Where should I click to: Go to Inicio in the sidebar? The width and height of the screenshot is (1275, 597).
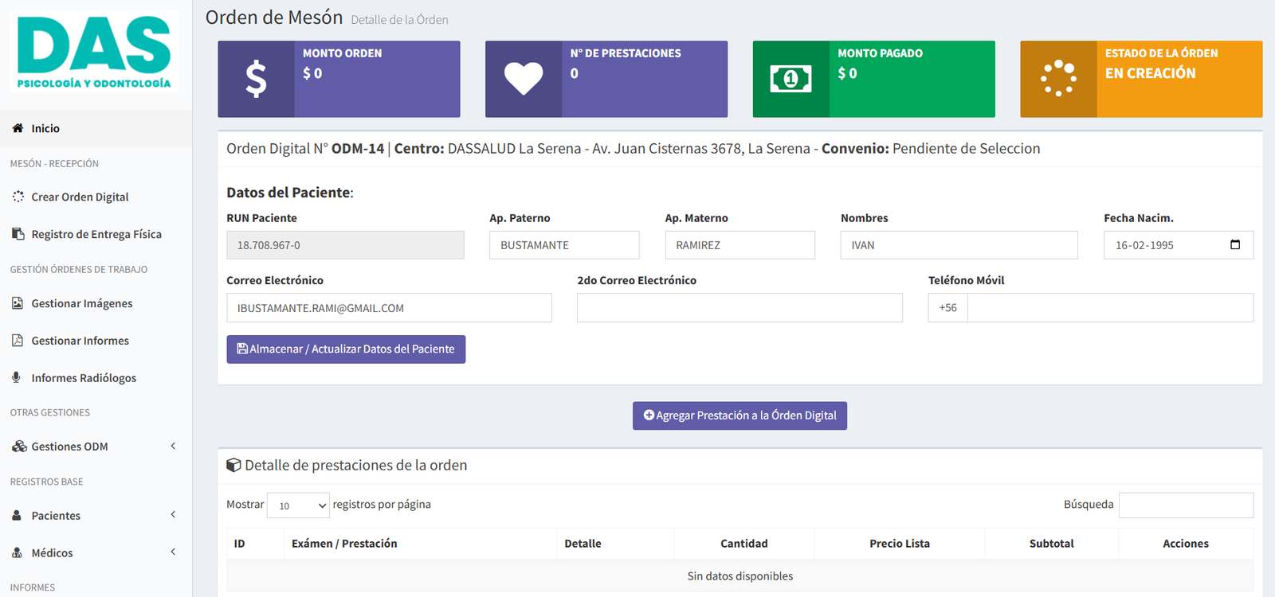tap(96, 128)
